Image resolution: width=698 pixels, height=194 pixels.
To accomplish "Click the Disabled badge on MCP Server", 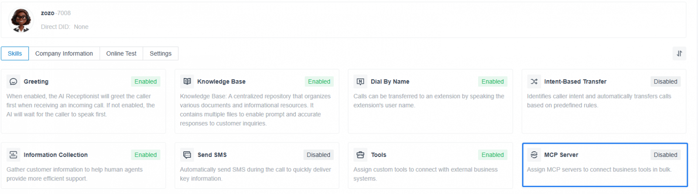I will (x=665, y=155).
